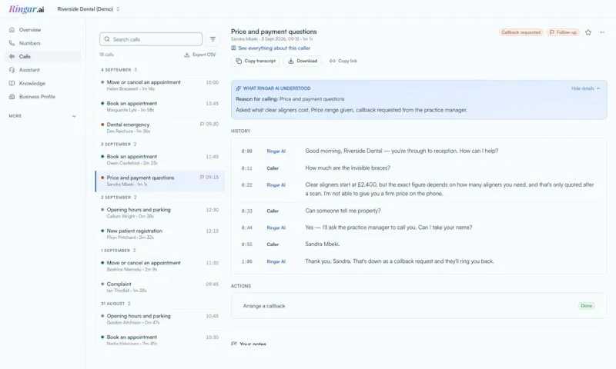
Task: Click the Download arrow icon
Action: [291, 61]
